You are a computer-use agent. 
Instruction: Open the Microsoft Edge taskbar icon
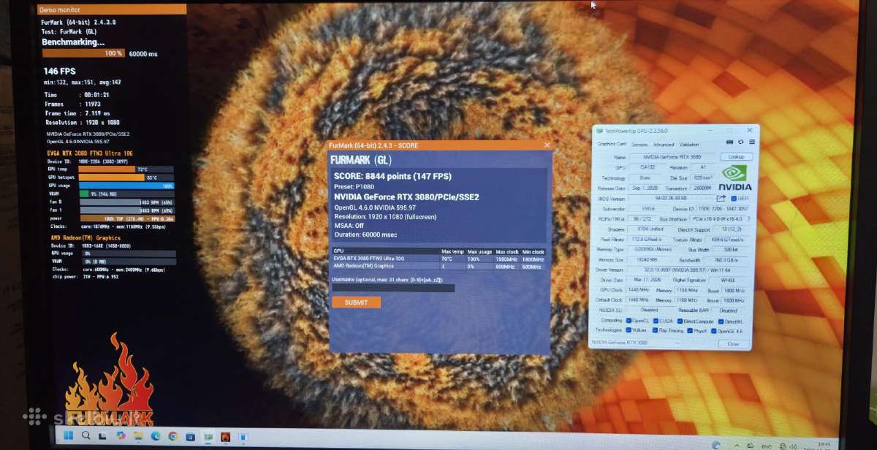(155, 436)
